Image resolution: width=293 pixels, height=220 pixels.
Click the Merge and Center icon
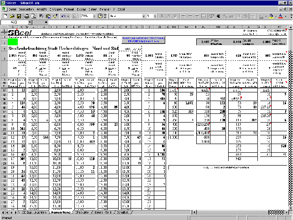(204, 16)
